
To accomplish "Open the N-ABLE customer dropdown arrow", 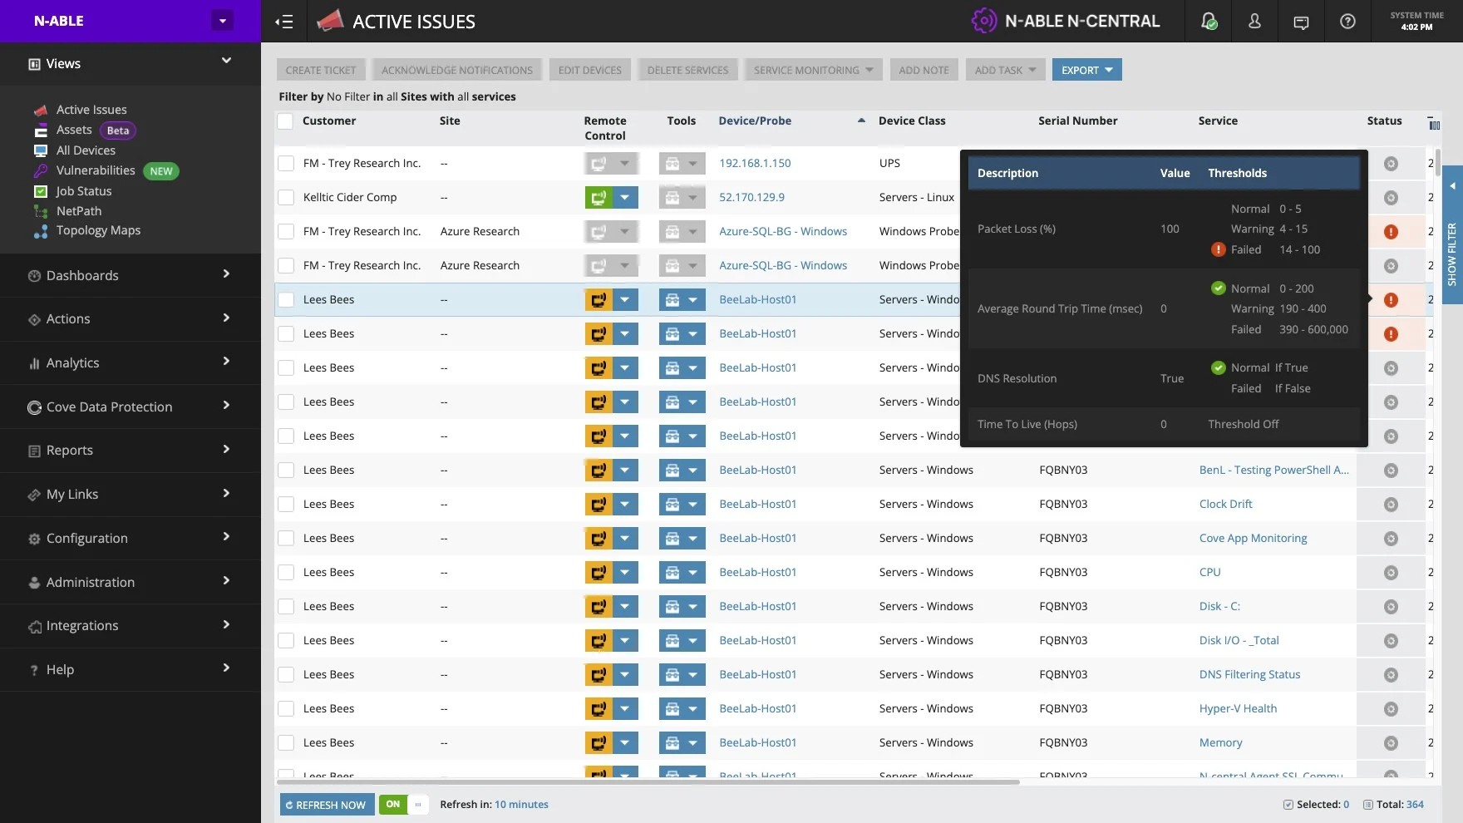I will click(x=222, y=21).
